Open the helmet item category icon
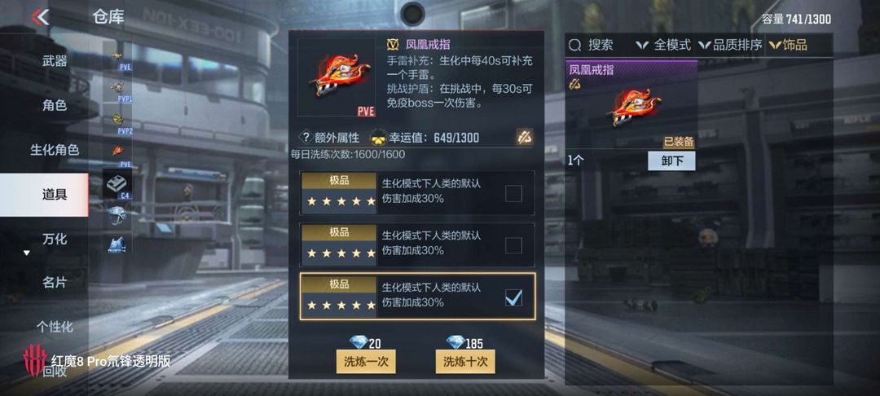Screen dimensions: 880x396 coord(117,214)
